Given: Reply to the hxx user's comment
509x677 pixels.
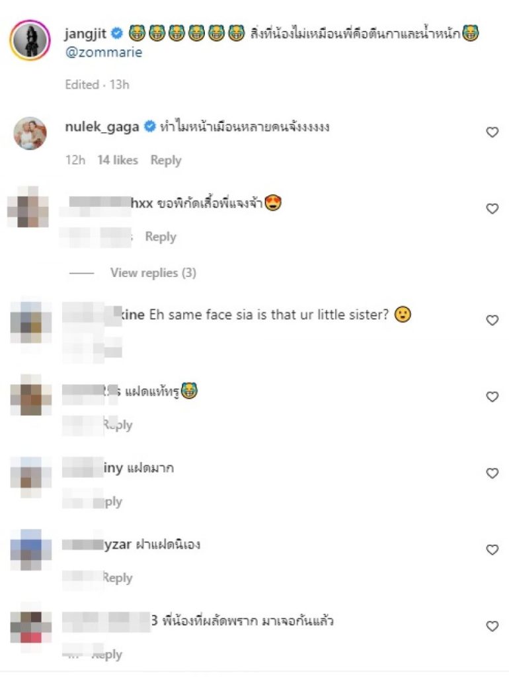Looking at the screenshot, I should (x=161, y=237).
